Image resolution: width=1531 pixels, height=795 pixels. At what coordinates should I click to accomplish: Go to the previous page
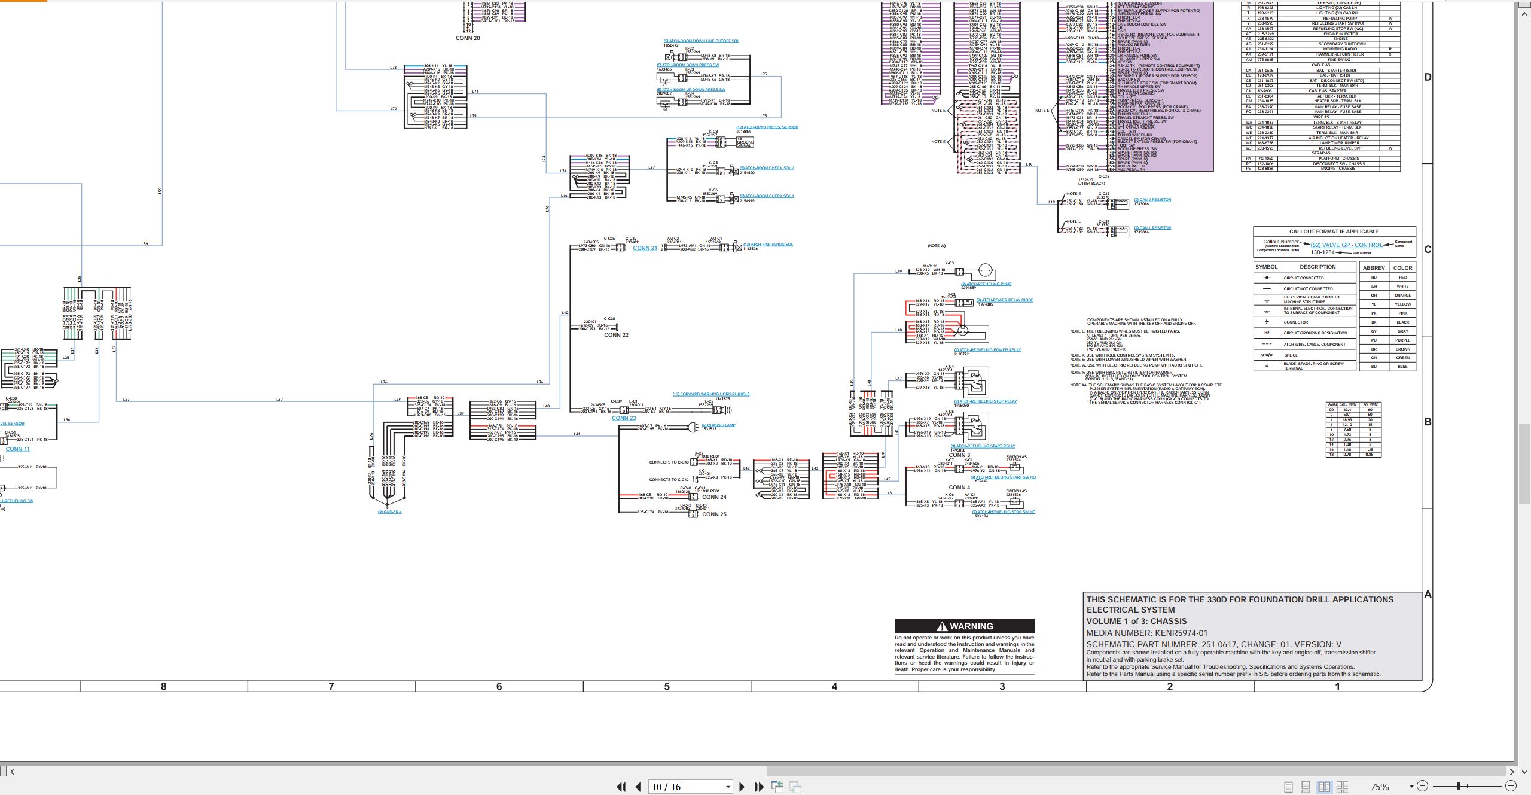pos(638,787)
